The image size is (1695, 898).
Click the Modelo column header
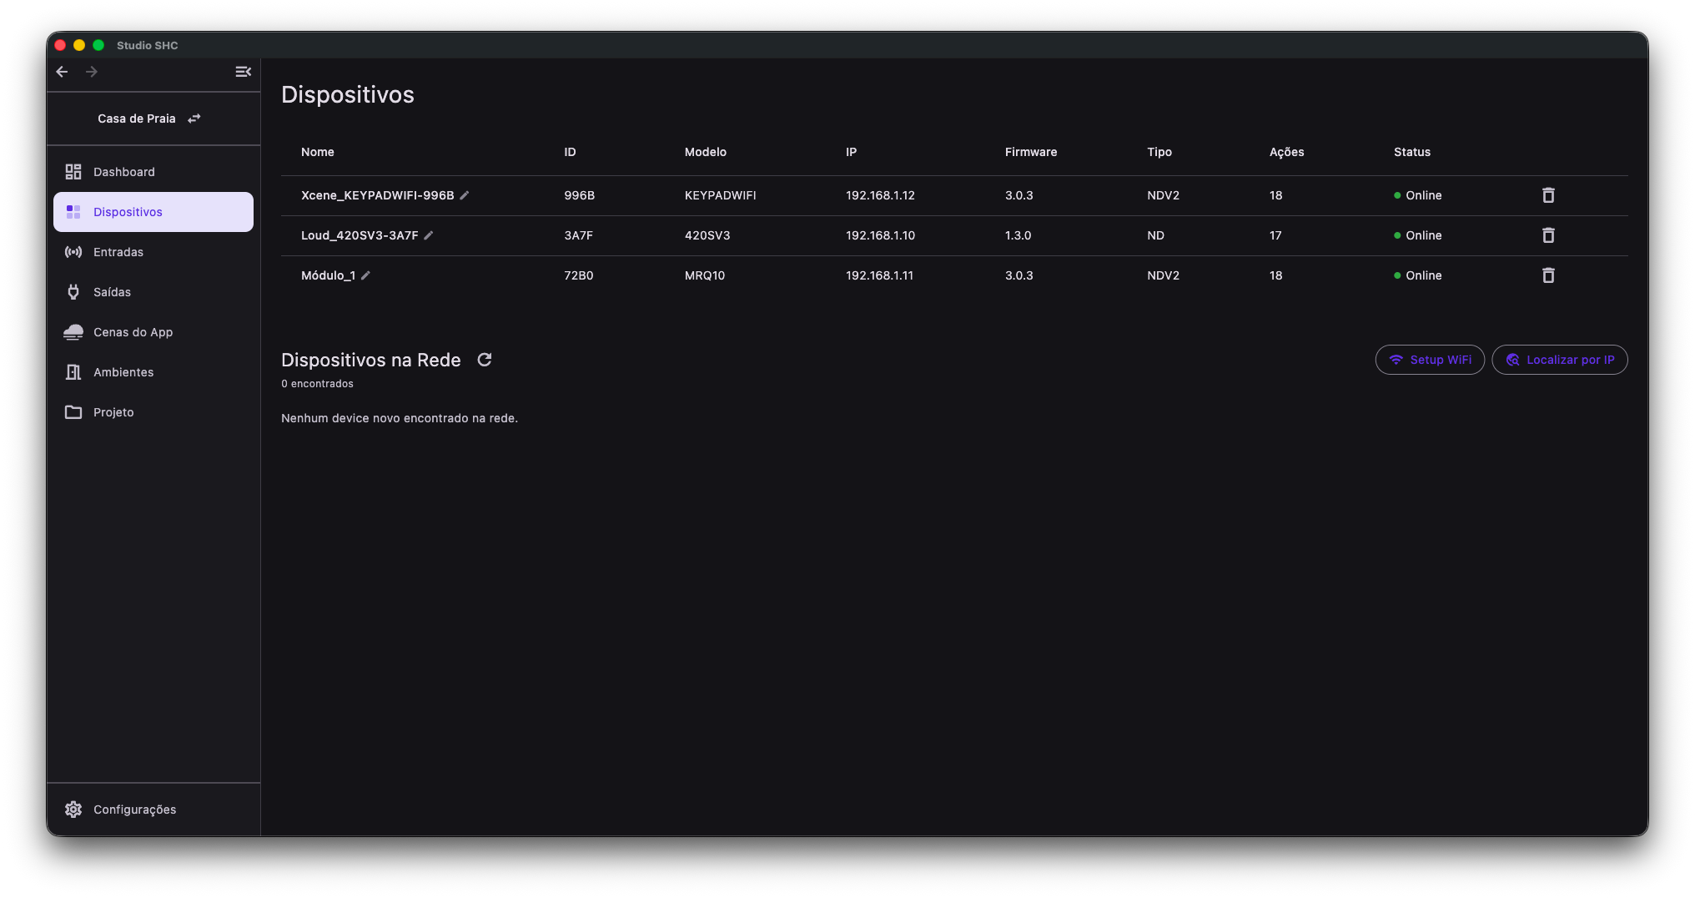706,152
